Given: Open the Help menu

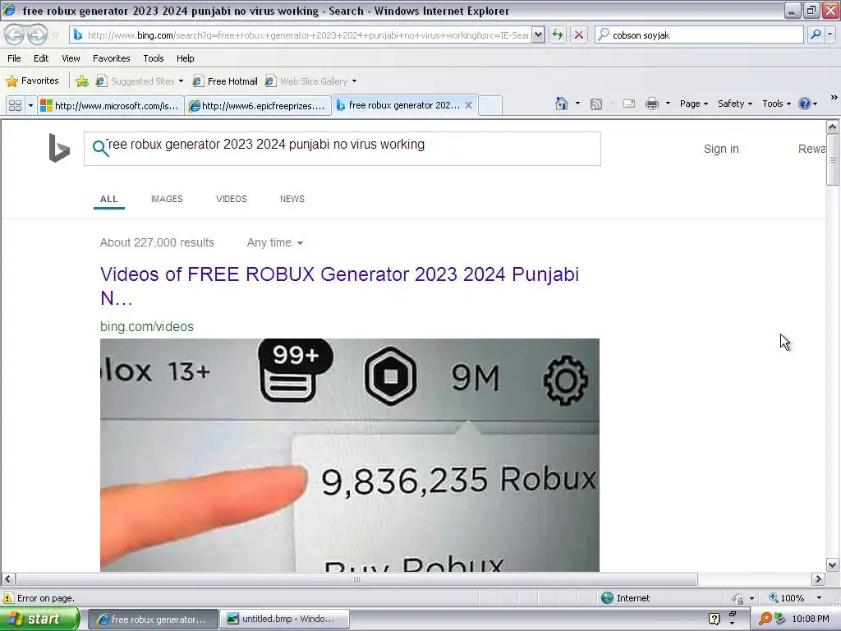Looking at the screenshot, I should (x=185, y=58).
